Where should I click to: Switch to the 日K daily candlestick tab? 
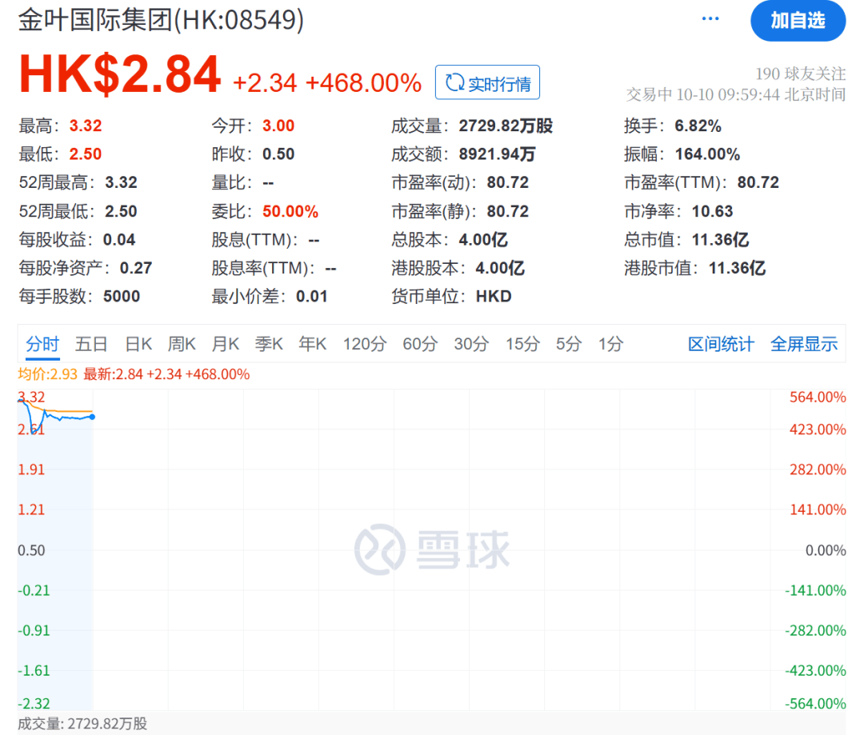point(138,343)
